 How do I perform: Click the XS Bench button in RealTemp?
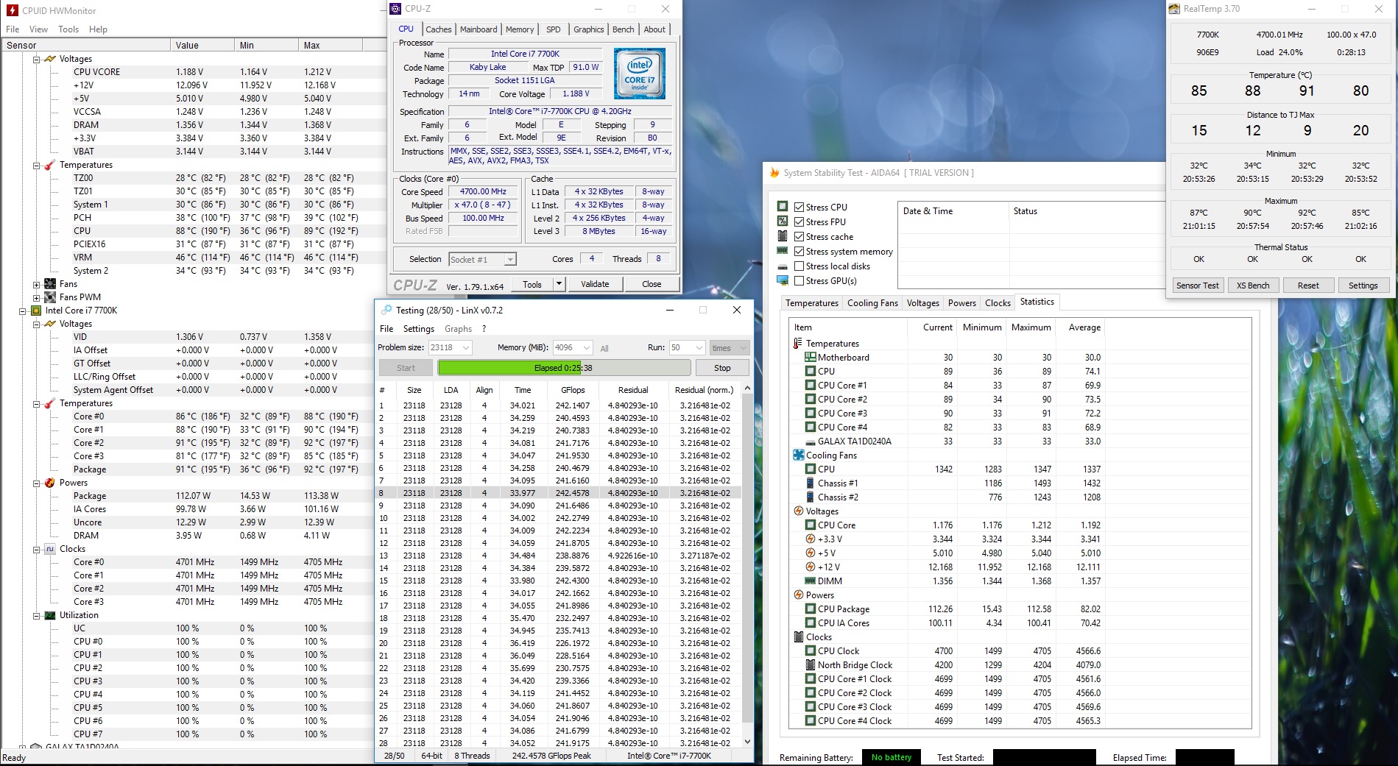(x=1253, y=286)
